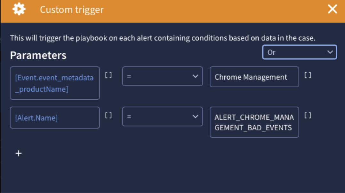Expand the first equals operator dropdown

point(162,76)
